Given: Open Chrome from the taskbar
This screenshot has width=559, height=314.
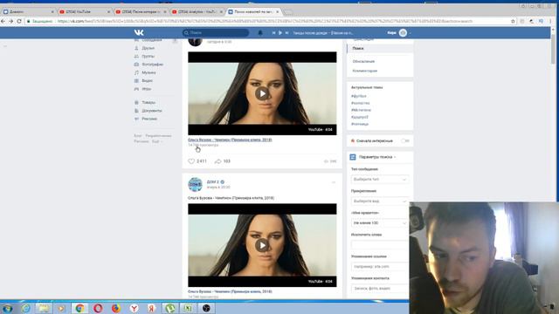Looking at the screenshot, I should (79, 308).
